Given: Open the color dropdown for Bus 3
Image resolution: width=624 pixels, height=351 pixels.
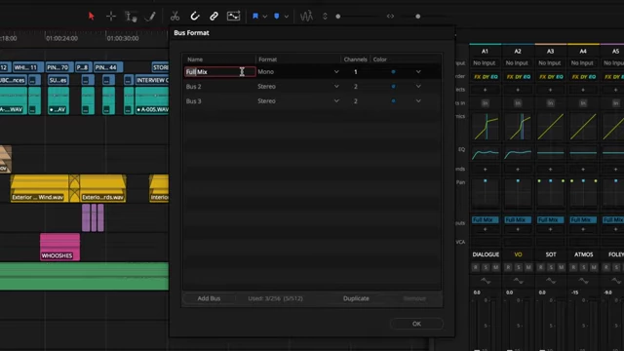Looking at the screenshot, I should [418, 101].
